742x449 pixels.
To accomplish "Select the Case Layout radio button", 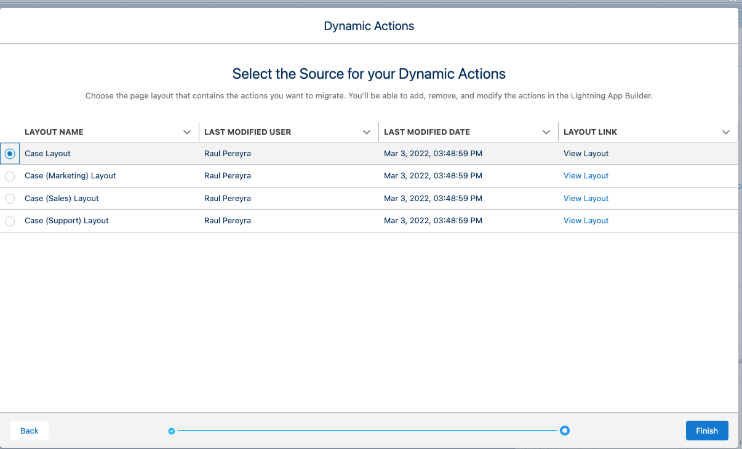I will point(10,154).
